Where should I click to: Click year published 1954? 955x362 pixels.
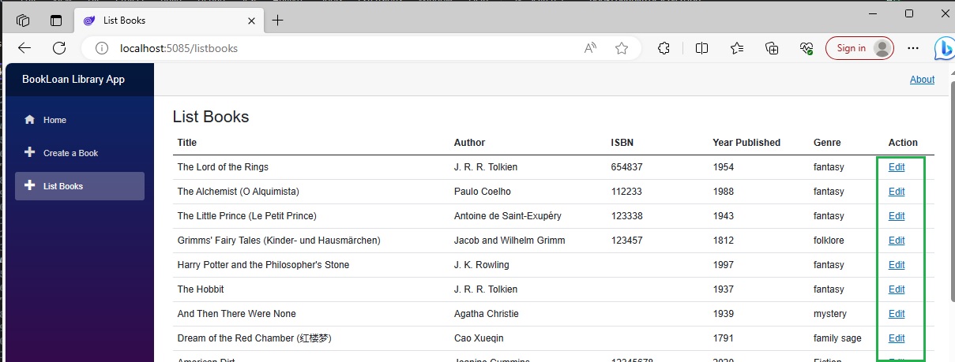(724, 167)
